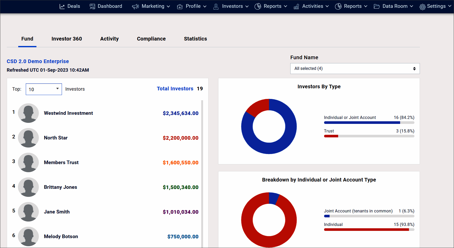The height and width of the screenshot is (248, 454).
Task: Go to the Statistics tab
Action: (195, 39)
